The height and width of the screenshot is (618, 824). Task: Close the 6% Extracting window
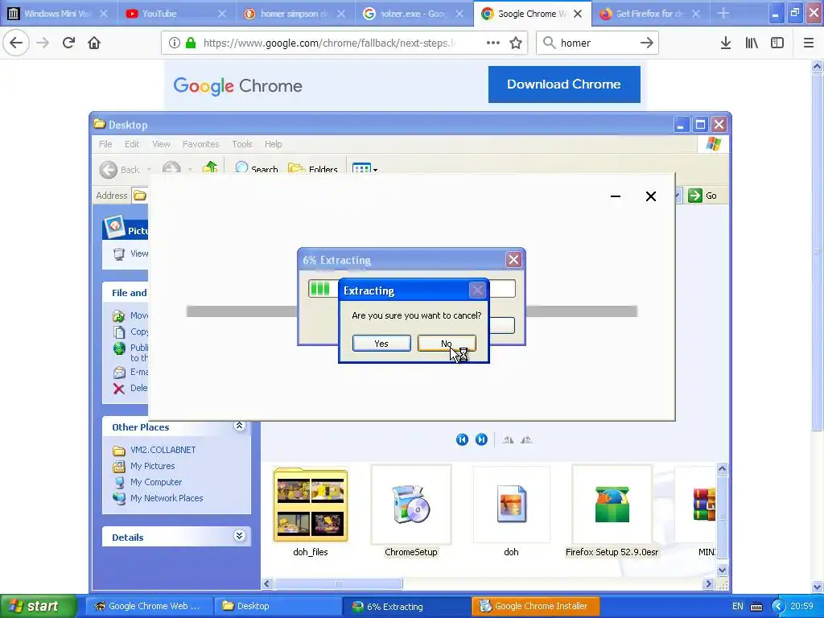[x=513, y=260]
